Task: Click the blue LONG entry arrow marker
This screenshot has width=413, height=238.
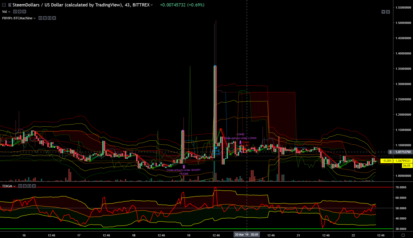Action: (216, 148)
